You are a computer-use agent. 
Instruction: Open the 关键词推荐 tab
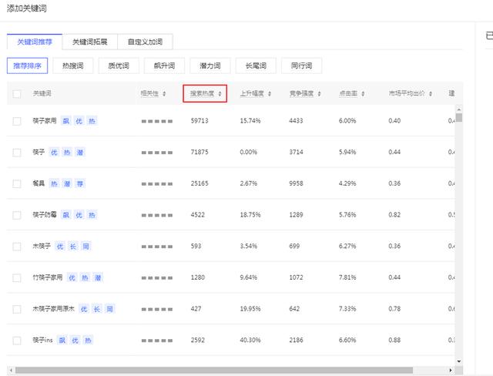pyautogui.click(x=35, y=42)
